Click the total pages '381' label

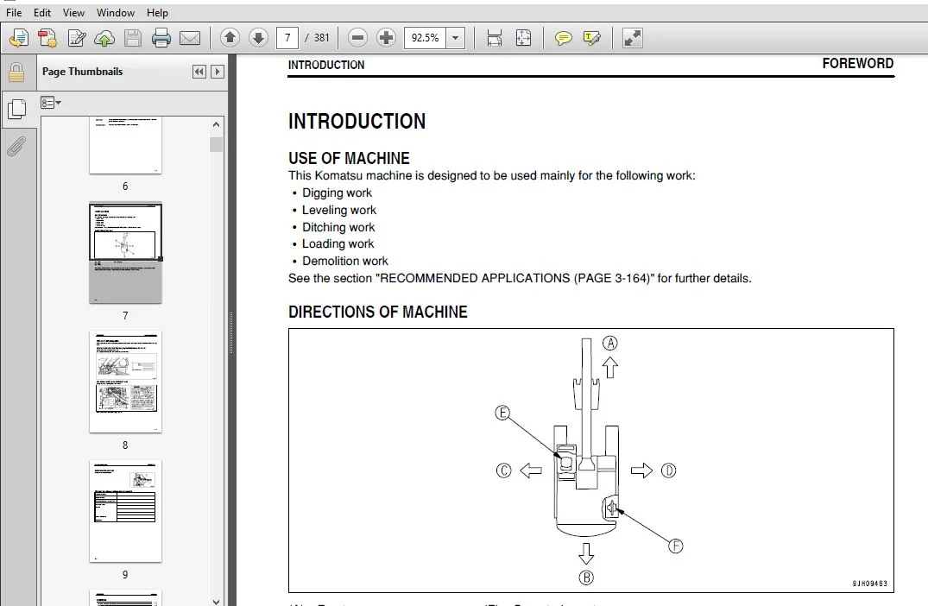[x=321, y=38]
